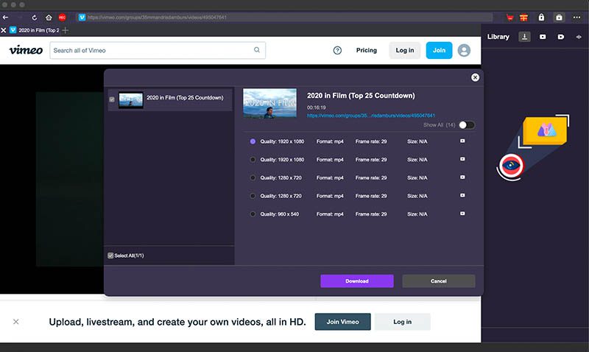589x352 pixels.
Task: Click the large 2020 IN FILM preview thumbnail
Action: click(269, 103)
